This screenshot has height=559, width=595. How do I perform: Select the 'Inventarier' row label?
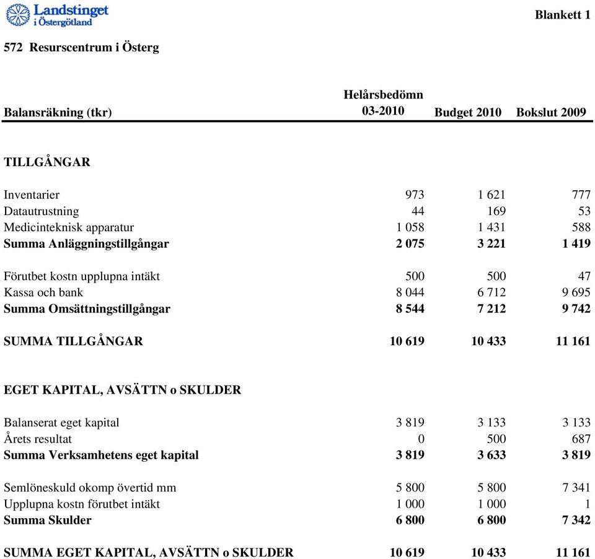click(32, 195)
